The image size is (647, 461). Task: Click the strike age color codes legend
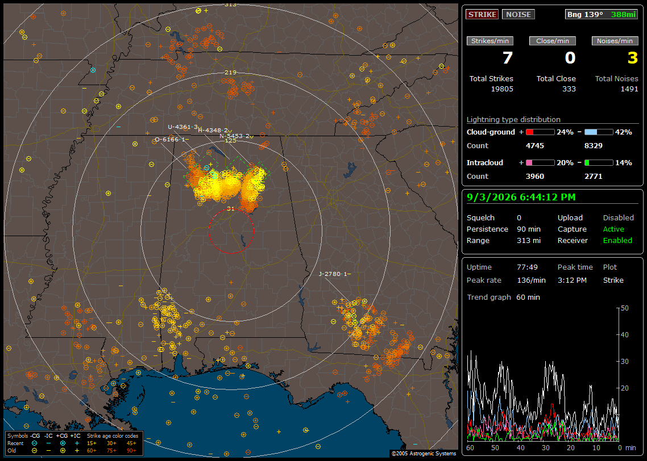coord(112,443)
